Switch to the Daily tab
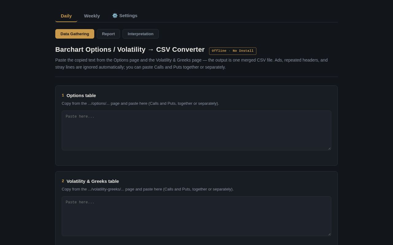Image resolution: width=393 pixels, height=245 pixels. (66, 16)
